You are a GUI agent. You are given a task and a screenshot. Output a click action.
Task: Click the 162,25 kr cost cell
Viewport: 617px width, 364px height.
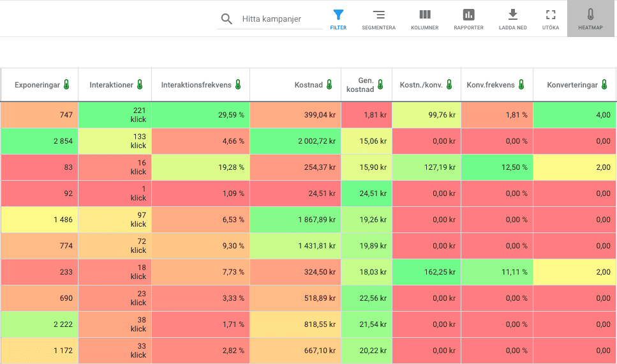point(427,272)
